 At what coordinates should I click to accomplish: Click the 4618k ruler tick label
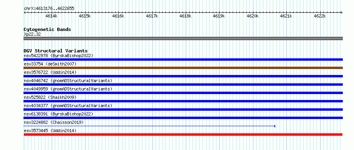tap(185, 16)
